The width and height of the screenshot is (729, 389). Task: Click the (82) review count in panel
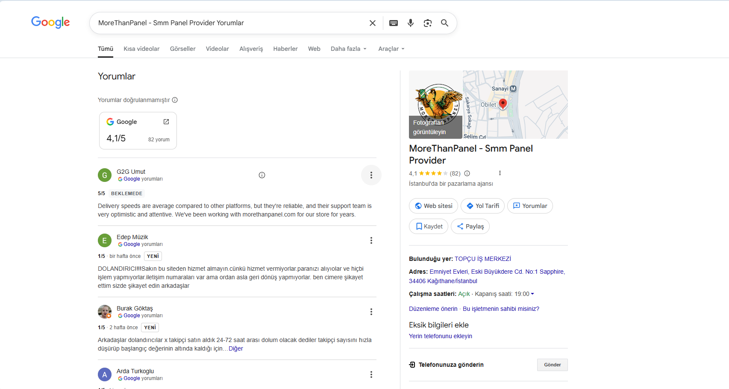click(455, 173)
